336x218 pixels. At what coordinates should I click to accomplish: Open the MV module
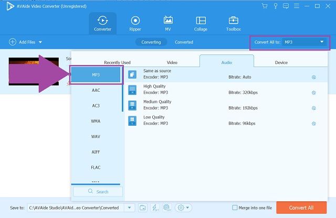[x=168, y=24]
